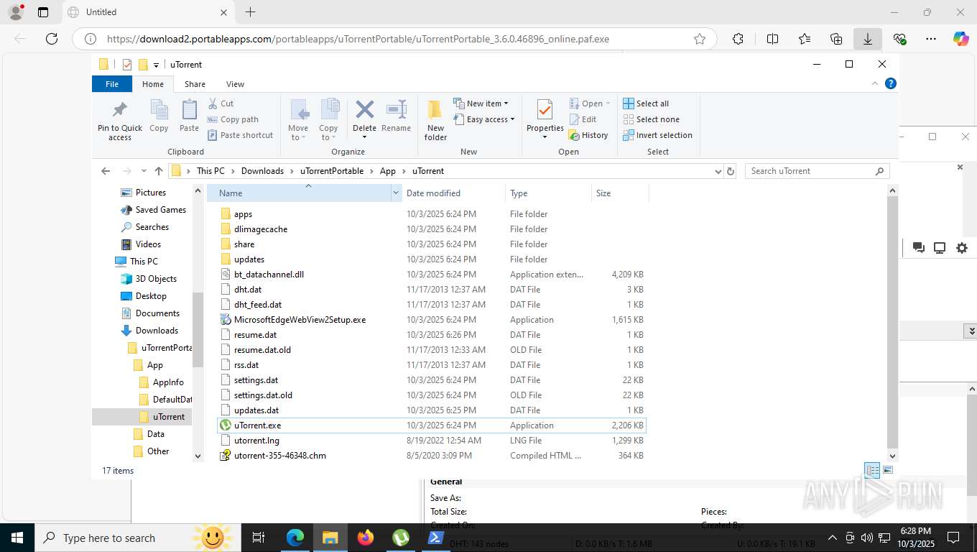Image resolution: width=977 pixels, height=552 pixels.
Task: Open Windows Start menu
Action: click(x=17, y=538)
